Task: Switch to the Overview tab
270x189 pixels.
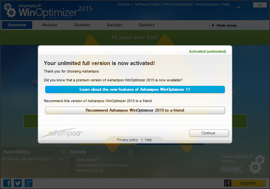Action: [17, 25]
